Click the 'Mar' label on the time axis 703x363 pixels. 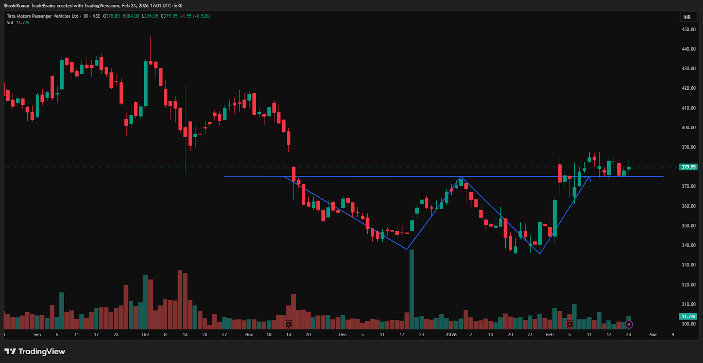click(653, 335)
